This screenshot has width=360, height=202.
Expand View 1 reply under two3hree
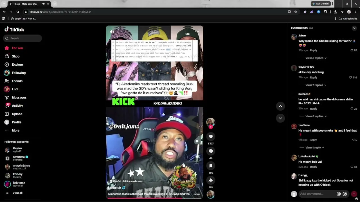point(315,148)
